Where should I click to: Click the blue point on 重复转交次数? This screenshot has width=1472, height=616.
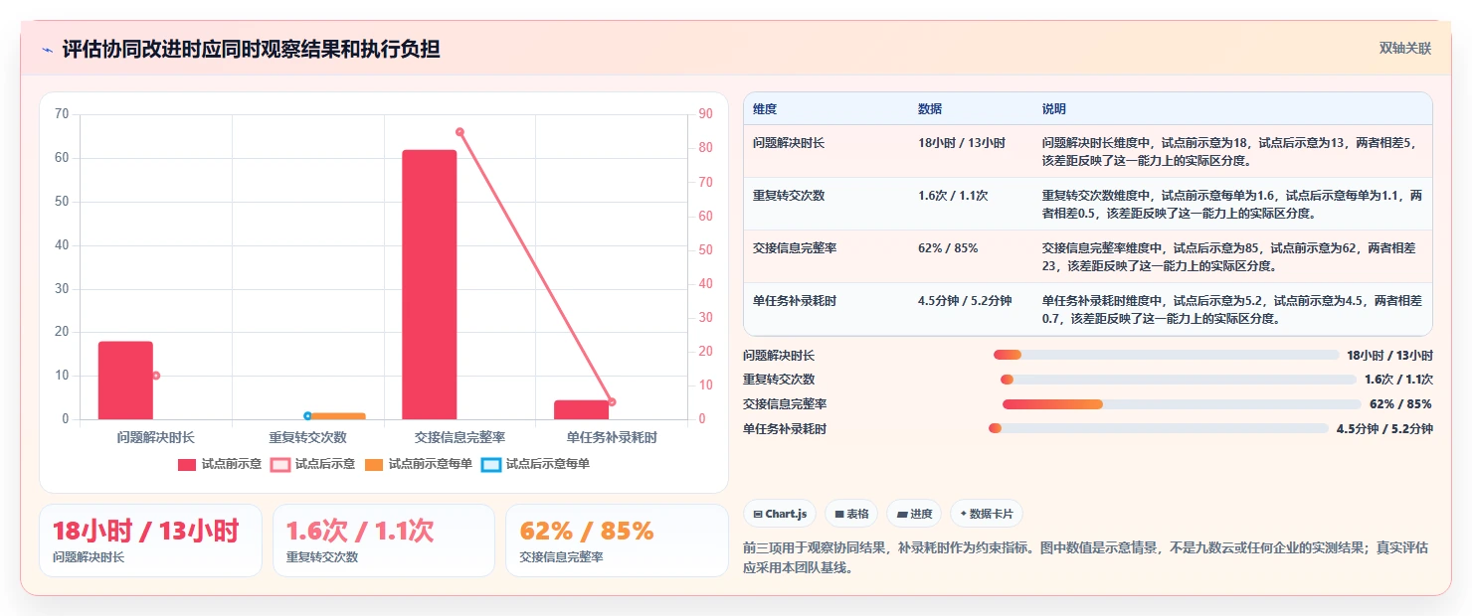(307, 415)
